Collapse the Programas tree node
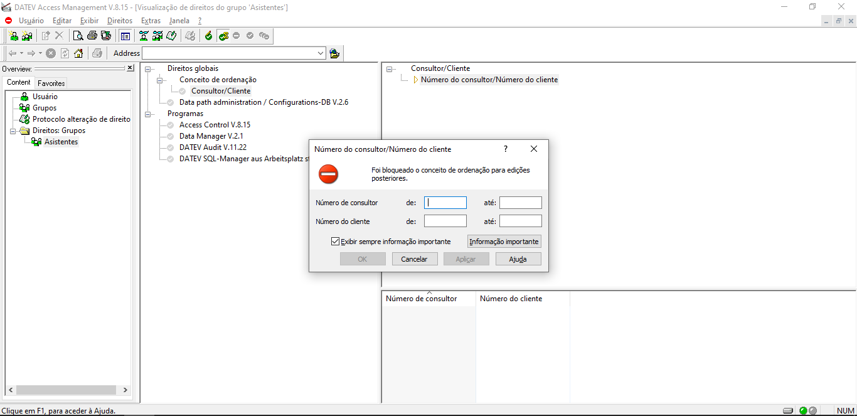 coord(148,114)
